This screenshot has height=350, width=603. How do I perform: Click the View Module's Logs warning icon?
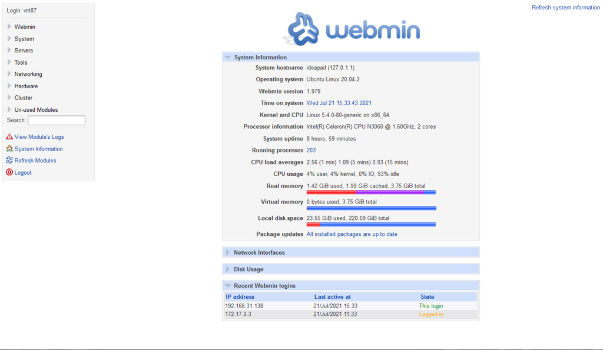click(x=9, y=136)
